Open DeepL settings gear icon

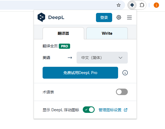[x=119, y=17]
